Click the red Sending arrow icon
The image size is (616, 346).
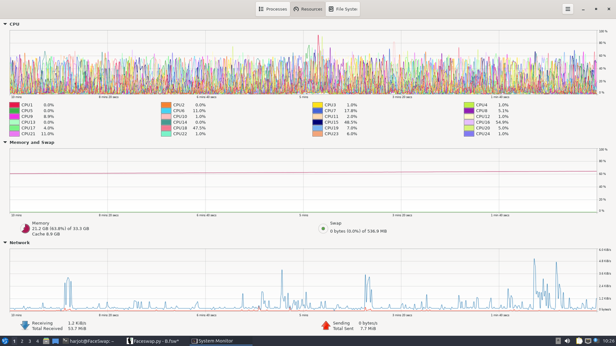tap(326, 325)
